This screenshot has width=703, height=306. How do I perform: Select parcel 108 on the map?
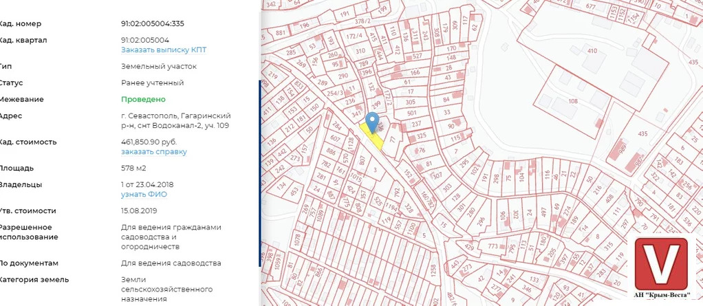(x=572, y=101)
